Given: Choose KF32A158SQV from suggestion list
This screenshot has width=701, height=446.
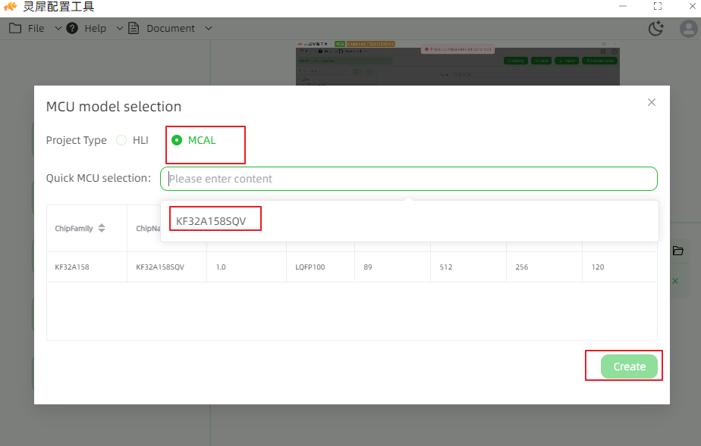Looking at the screenshot, I should (211, 221).
